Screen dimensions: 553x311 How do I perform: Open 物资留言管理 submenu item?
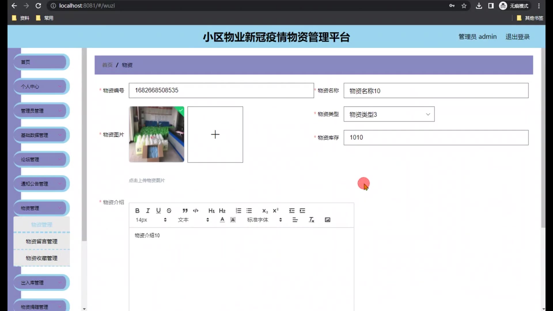point(41,241)
